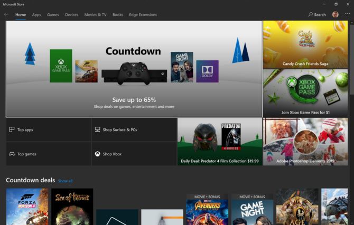This screenshot has width=354, height=225.
Task: Click the Countdown deals section heading
Action: pyautogui.click(x=30, y=180)
